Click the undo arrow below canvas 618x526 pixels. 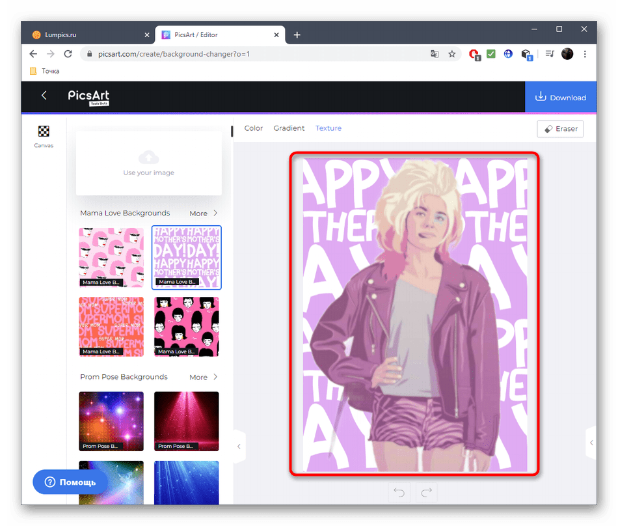[399, 493]
